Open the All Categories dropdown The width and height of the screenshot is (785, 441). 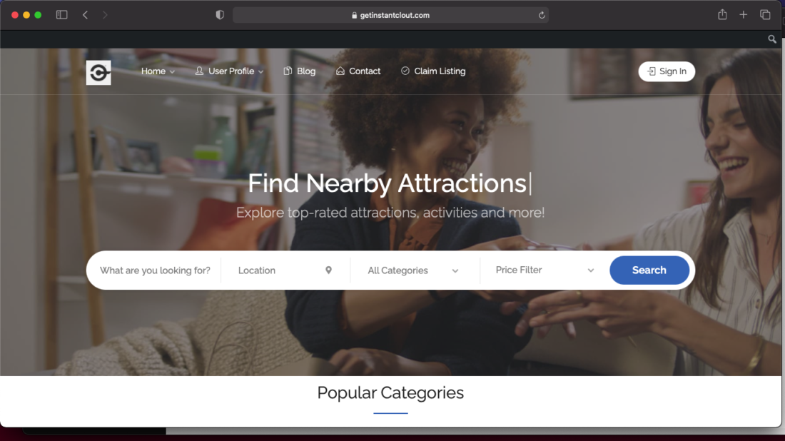pos(413,270)
